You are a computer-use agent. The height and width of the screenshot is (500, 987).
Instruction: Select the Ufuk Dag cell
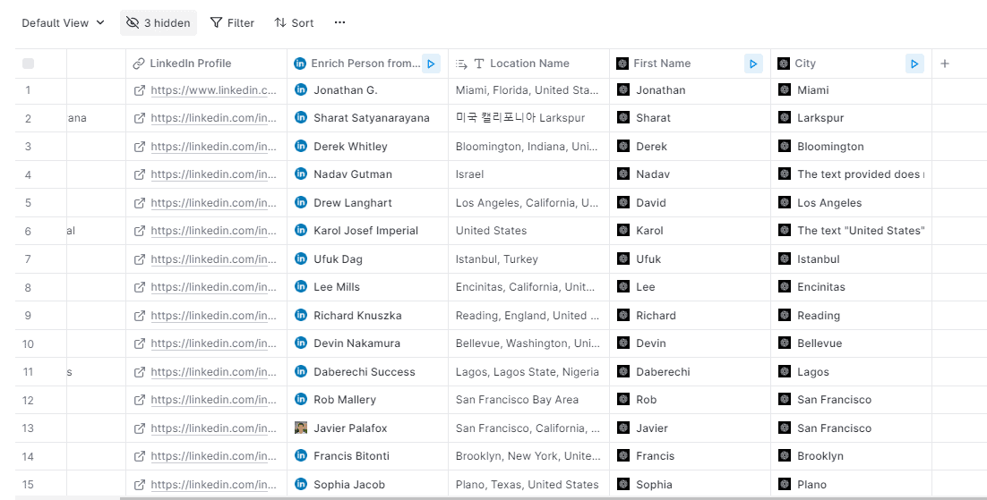click(x=367, y=259)
